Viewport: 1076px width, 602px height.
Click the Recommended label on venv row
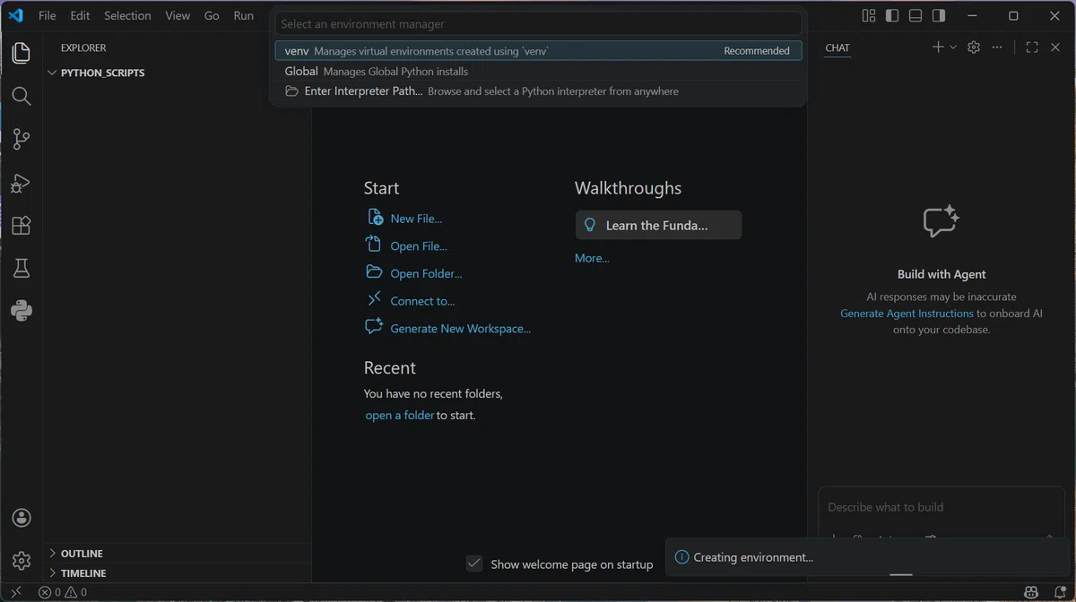(757, 51)
